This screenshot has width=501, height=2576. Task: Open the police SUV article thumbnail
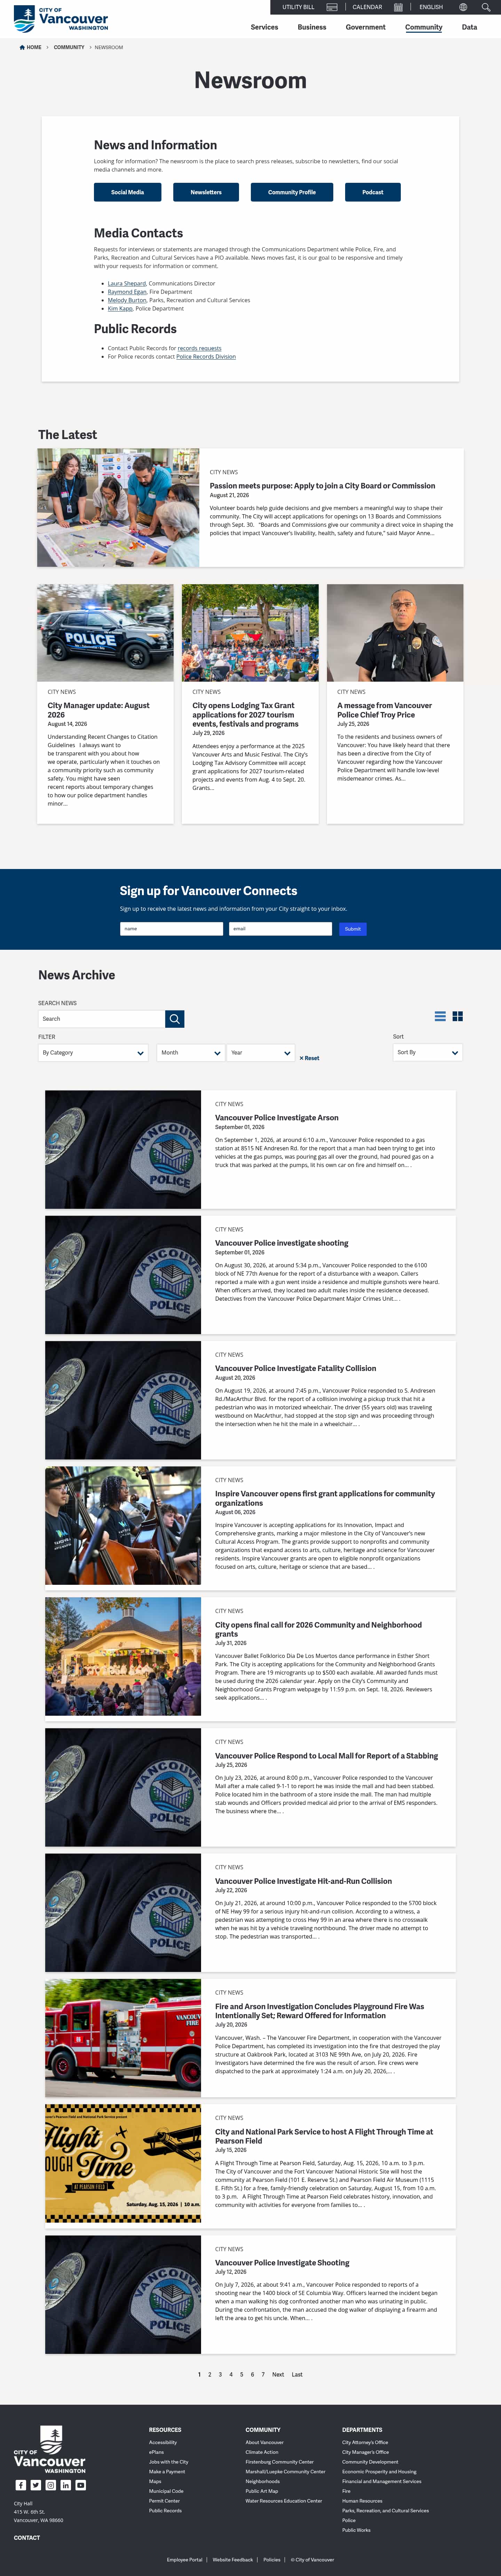point(105,633)
